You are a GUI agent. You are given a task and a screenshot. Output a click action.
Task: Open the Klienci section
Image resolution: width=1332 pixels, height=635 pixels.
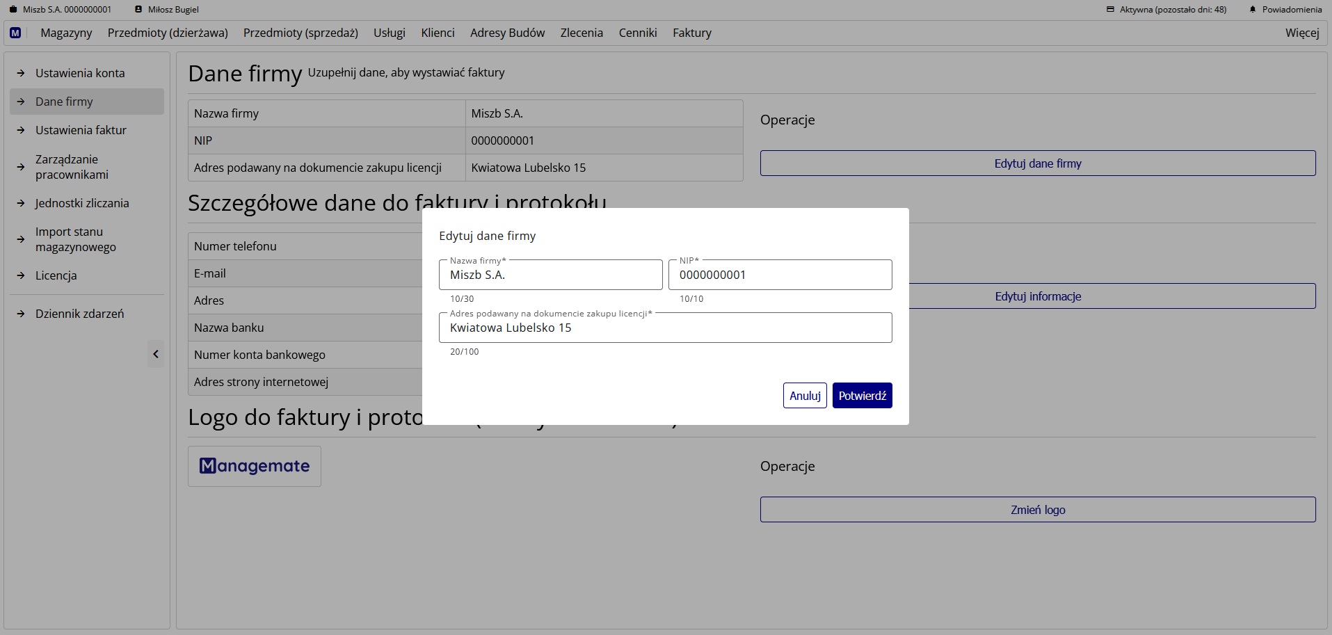438,33
